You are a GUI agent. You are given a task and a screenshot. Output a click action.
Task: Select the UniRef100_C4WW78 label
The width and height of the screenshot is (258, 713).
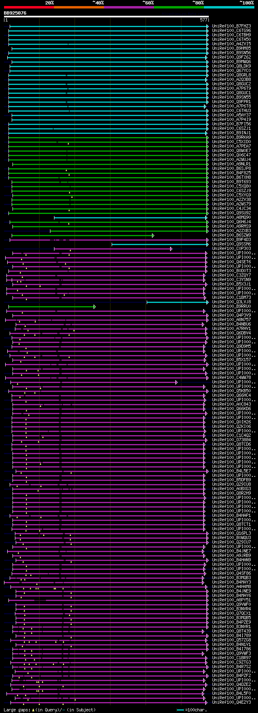click(231, 378)
